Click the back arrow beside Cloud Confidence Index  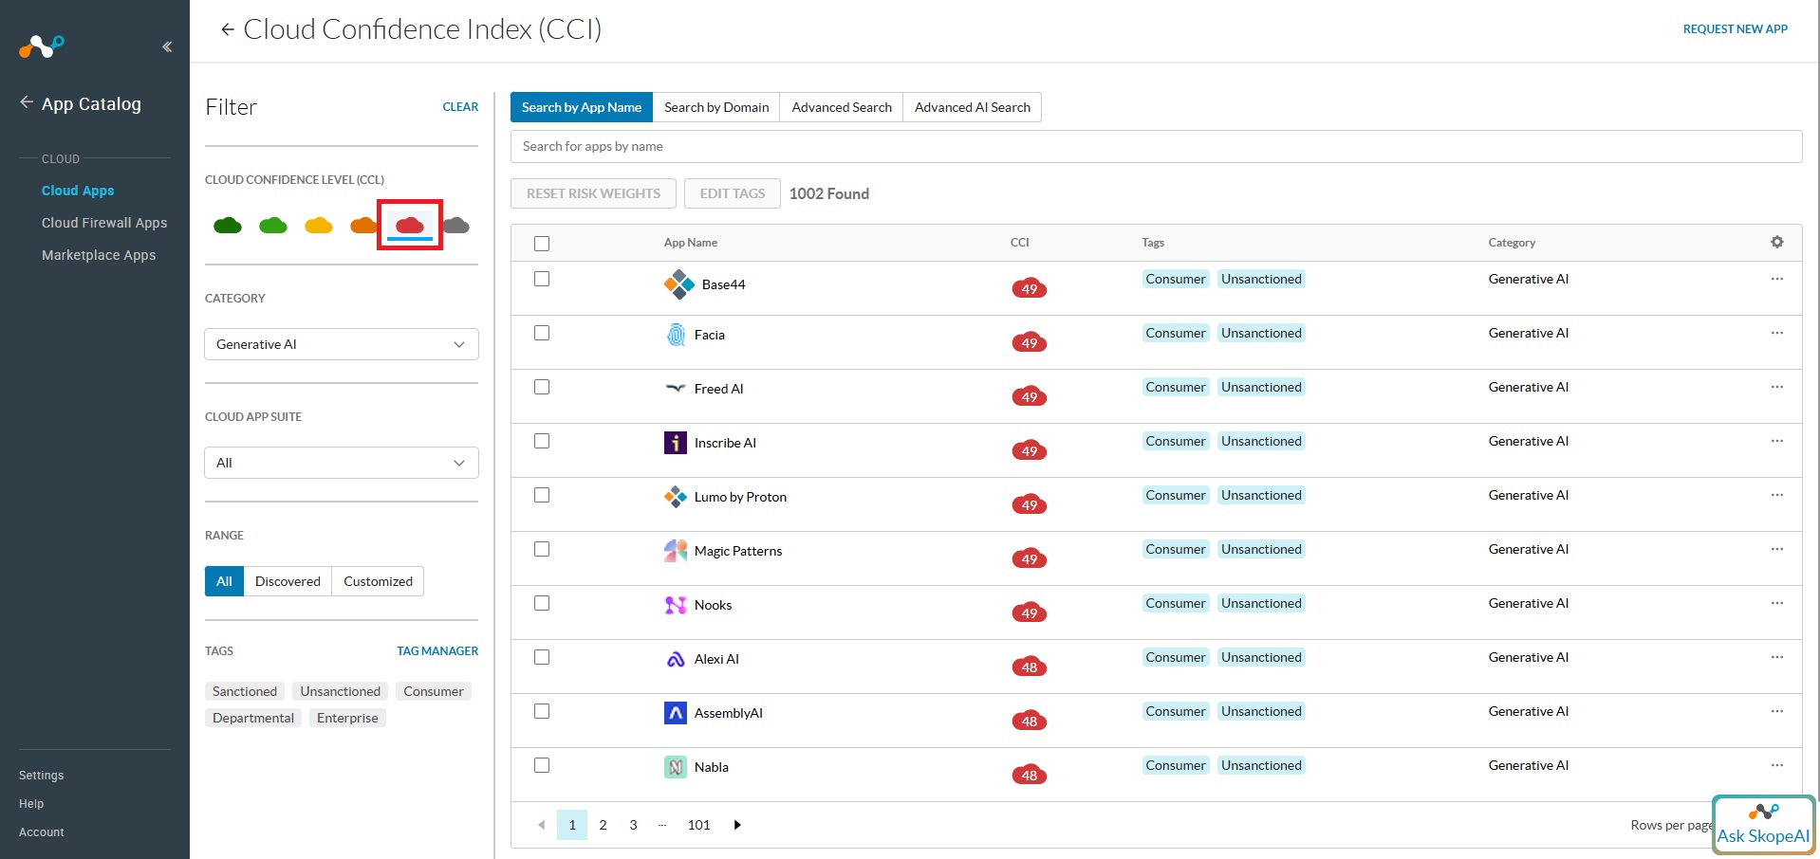click(x=227, y=29)
